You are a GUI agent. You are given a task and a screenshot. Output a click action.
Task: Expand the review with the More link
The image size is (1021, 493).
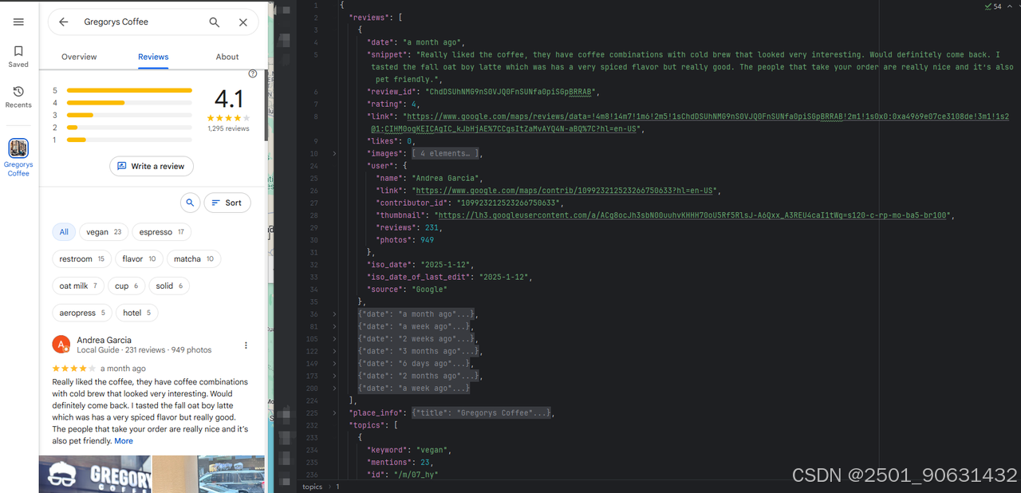click(x=124, y=441)
